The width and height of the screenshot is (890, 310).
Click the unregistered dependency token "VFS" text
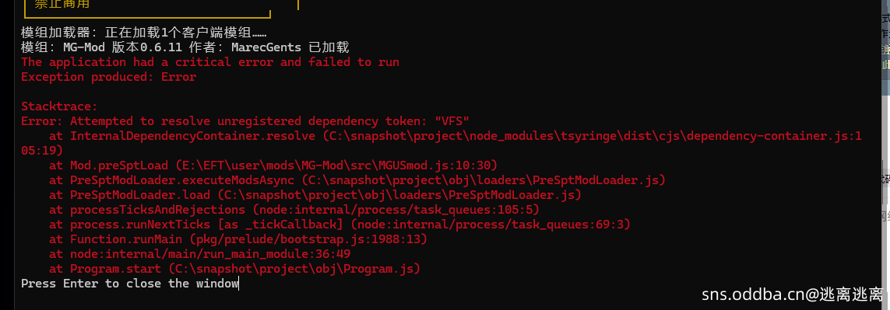(x=452, y=121)
